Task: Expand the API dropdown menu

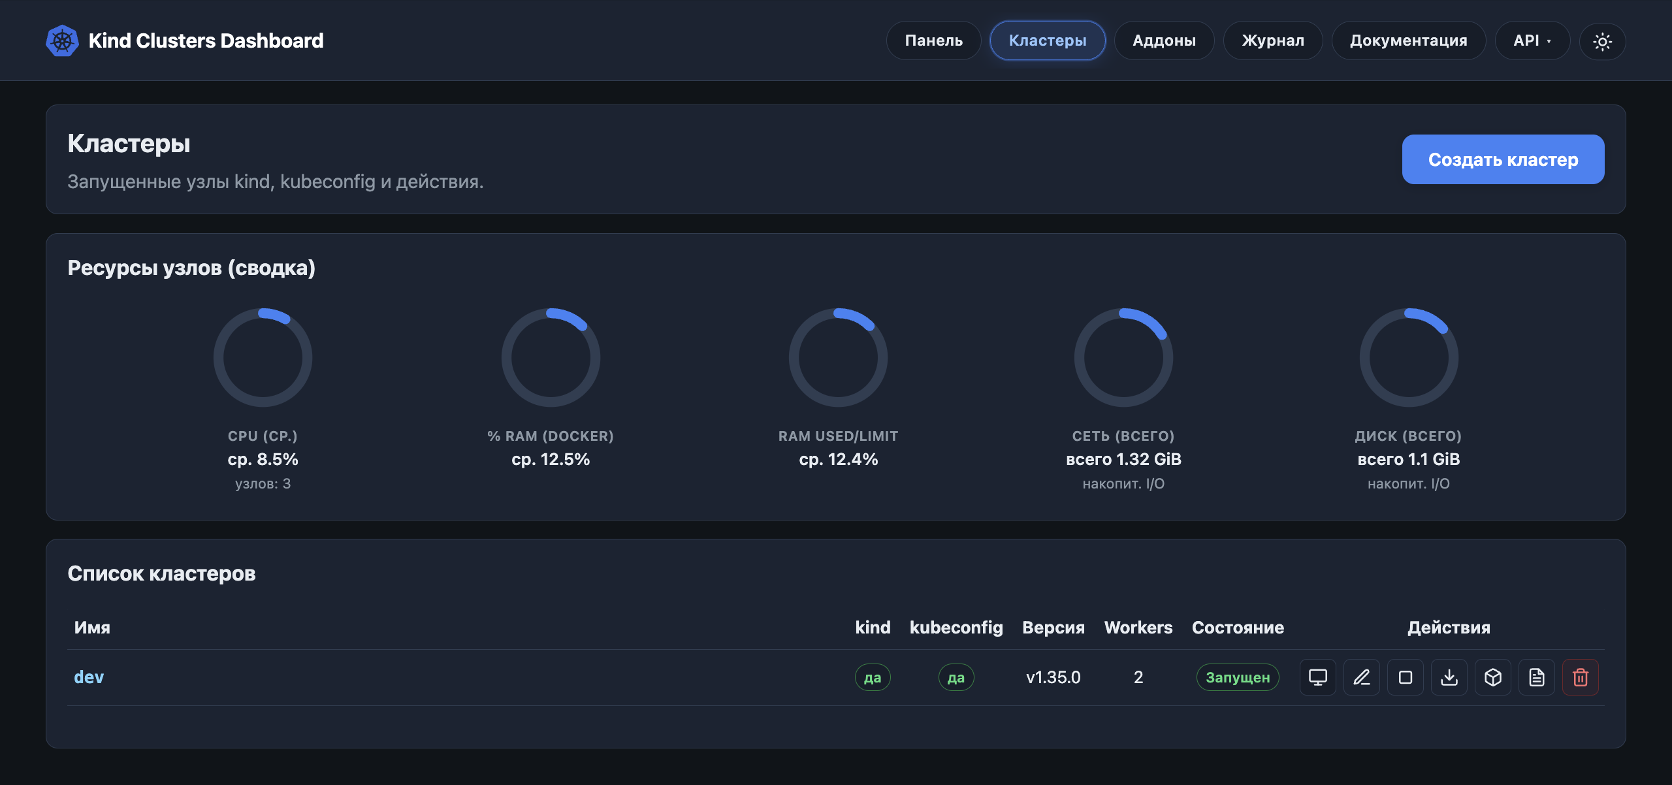Action: [1532, 40]
